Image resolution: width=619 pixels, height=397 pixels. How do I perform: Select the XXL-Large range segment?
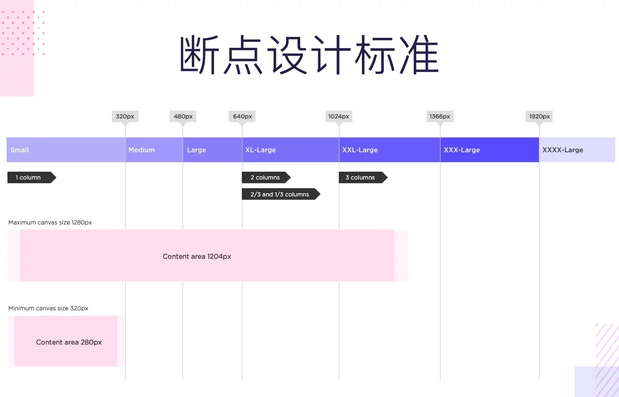pos(390,150)
